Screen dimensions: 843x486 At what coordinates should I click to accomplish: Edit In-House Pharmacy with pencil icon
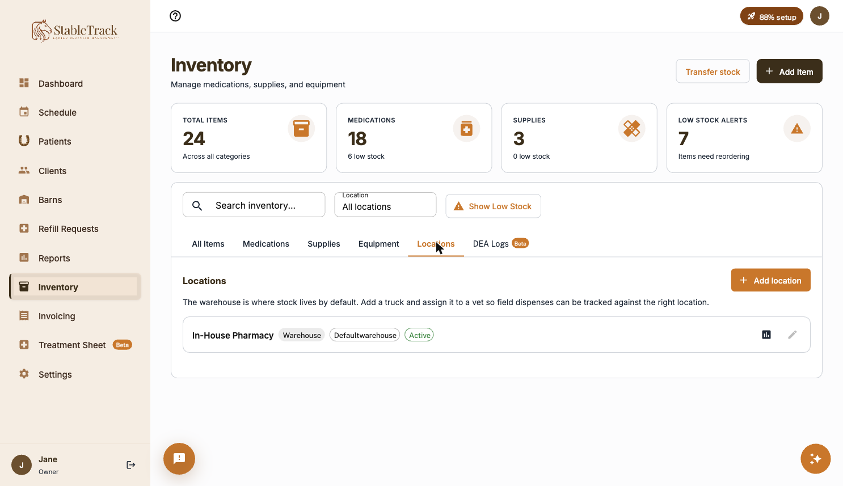coord(793,335)
